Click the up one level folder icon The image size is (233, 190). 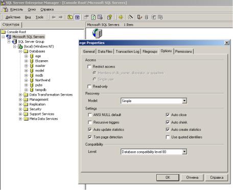pos(70,17)
